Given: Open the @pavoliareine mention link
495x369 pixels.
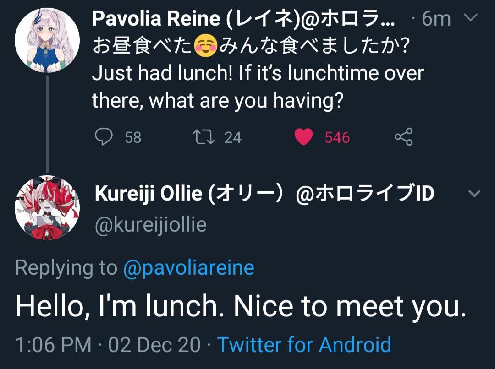Looking at the screenshot, I should point(189,267).
